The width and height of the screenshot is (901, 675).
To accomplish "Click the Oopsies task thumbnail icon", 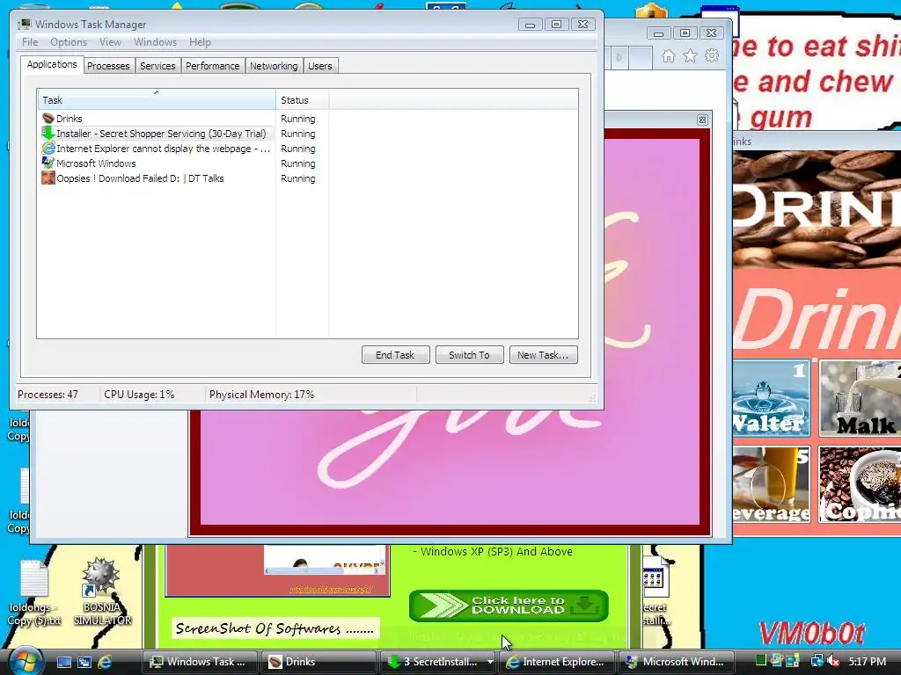I will coord(48,178).
